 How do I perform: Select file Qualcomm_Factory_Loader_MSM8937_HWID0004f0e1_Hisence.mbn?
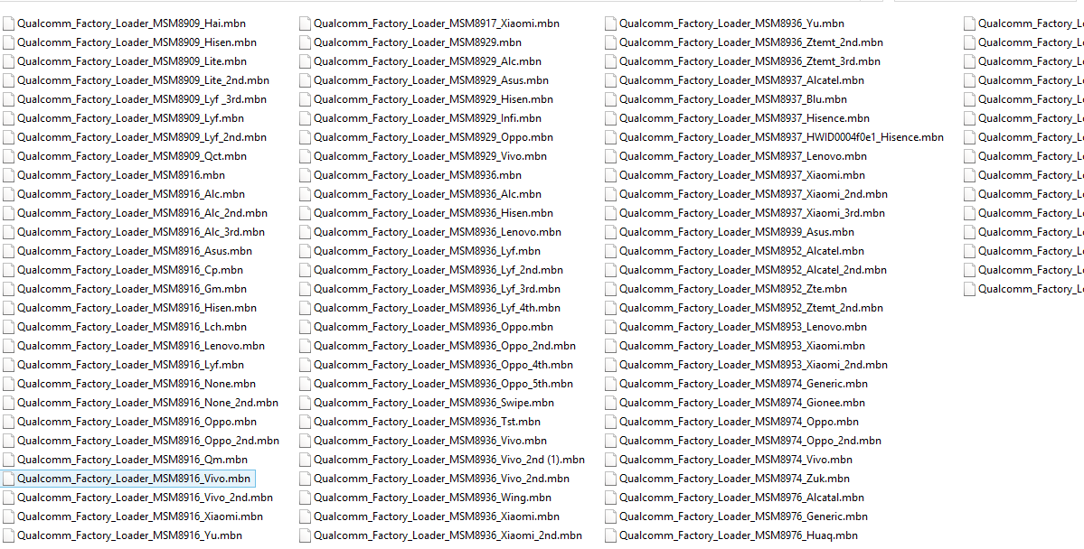click(781, 137)
